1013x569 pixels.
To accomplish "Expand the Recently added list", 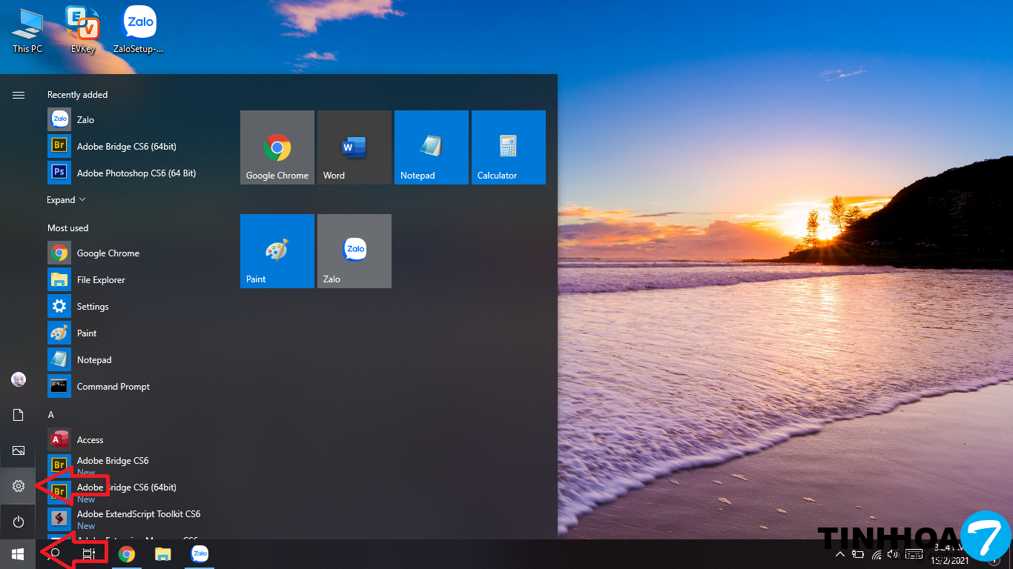I will click(x=66, y=200).
